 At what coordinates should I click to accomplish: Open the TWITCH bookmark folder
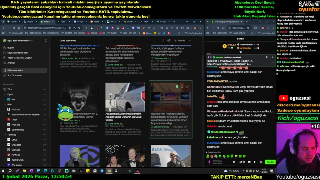pyautogui.click(x=112, y=33)
